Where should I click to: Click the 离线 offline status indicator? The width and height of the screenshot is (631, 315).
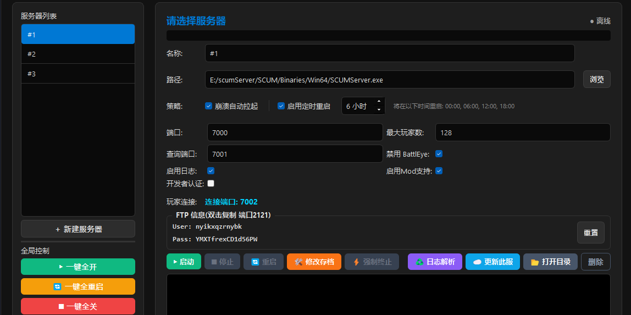tap(600, 21)
